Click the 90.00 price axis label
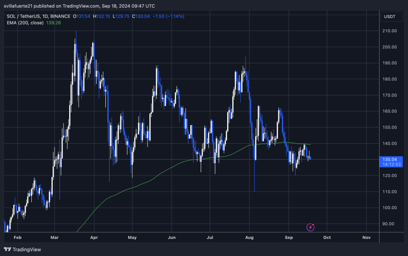408x256 pixels. [x=388, y=224]
